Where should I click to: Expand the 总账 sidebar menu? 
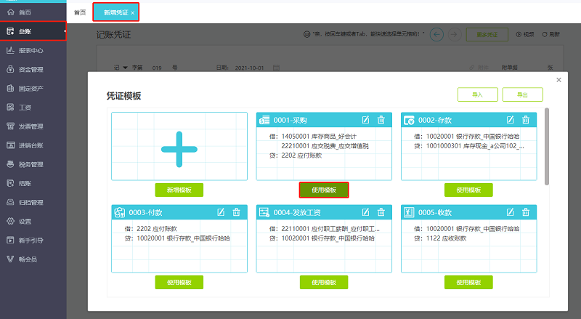[33, 31]
